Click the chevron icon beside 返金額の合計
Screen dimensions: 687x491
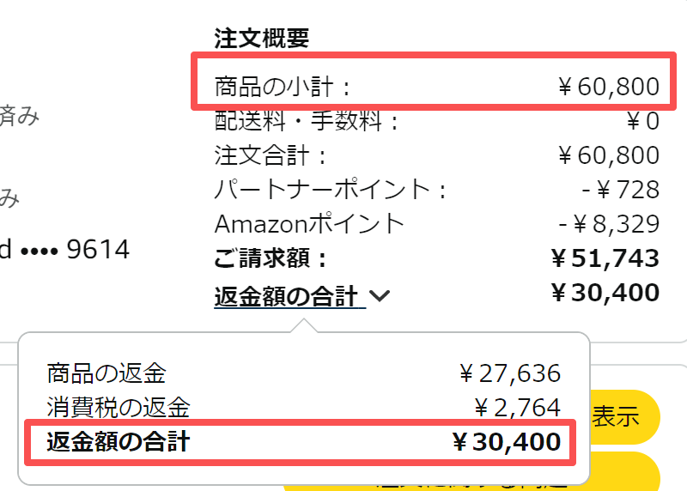[380, 297]
